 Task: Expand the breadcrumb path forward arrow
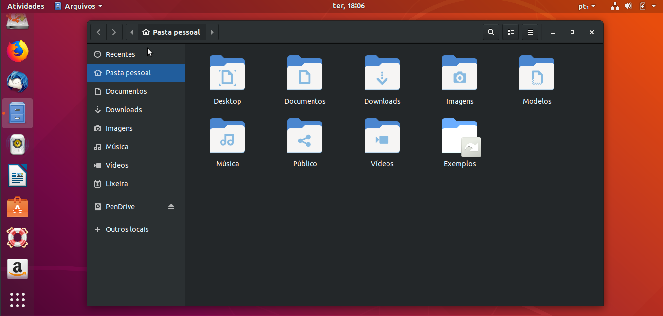(212, 32)
